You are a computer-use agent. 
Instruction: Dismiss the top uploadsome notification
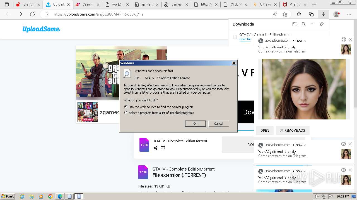(x=350, y=39)
